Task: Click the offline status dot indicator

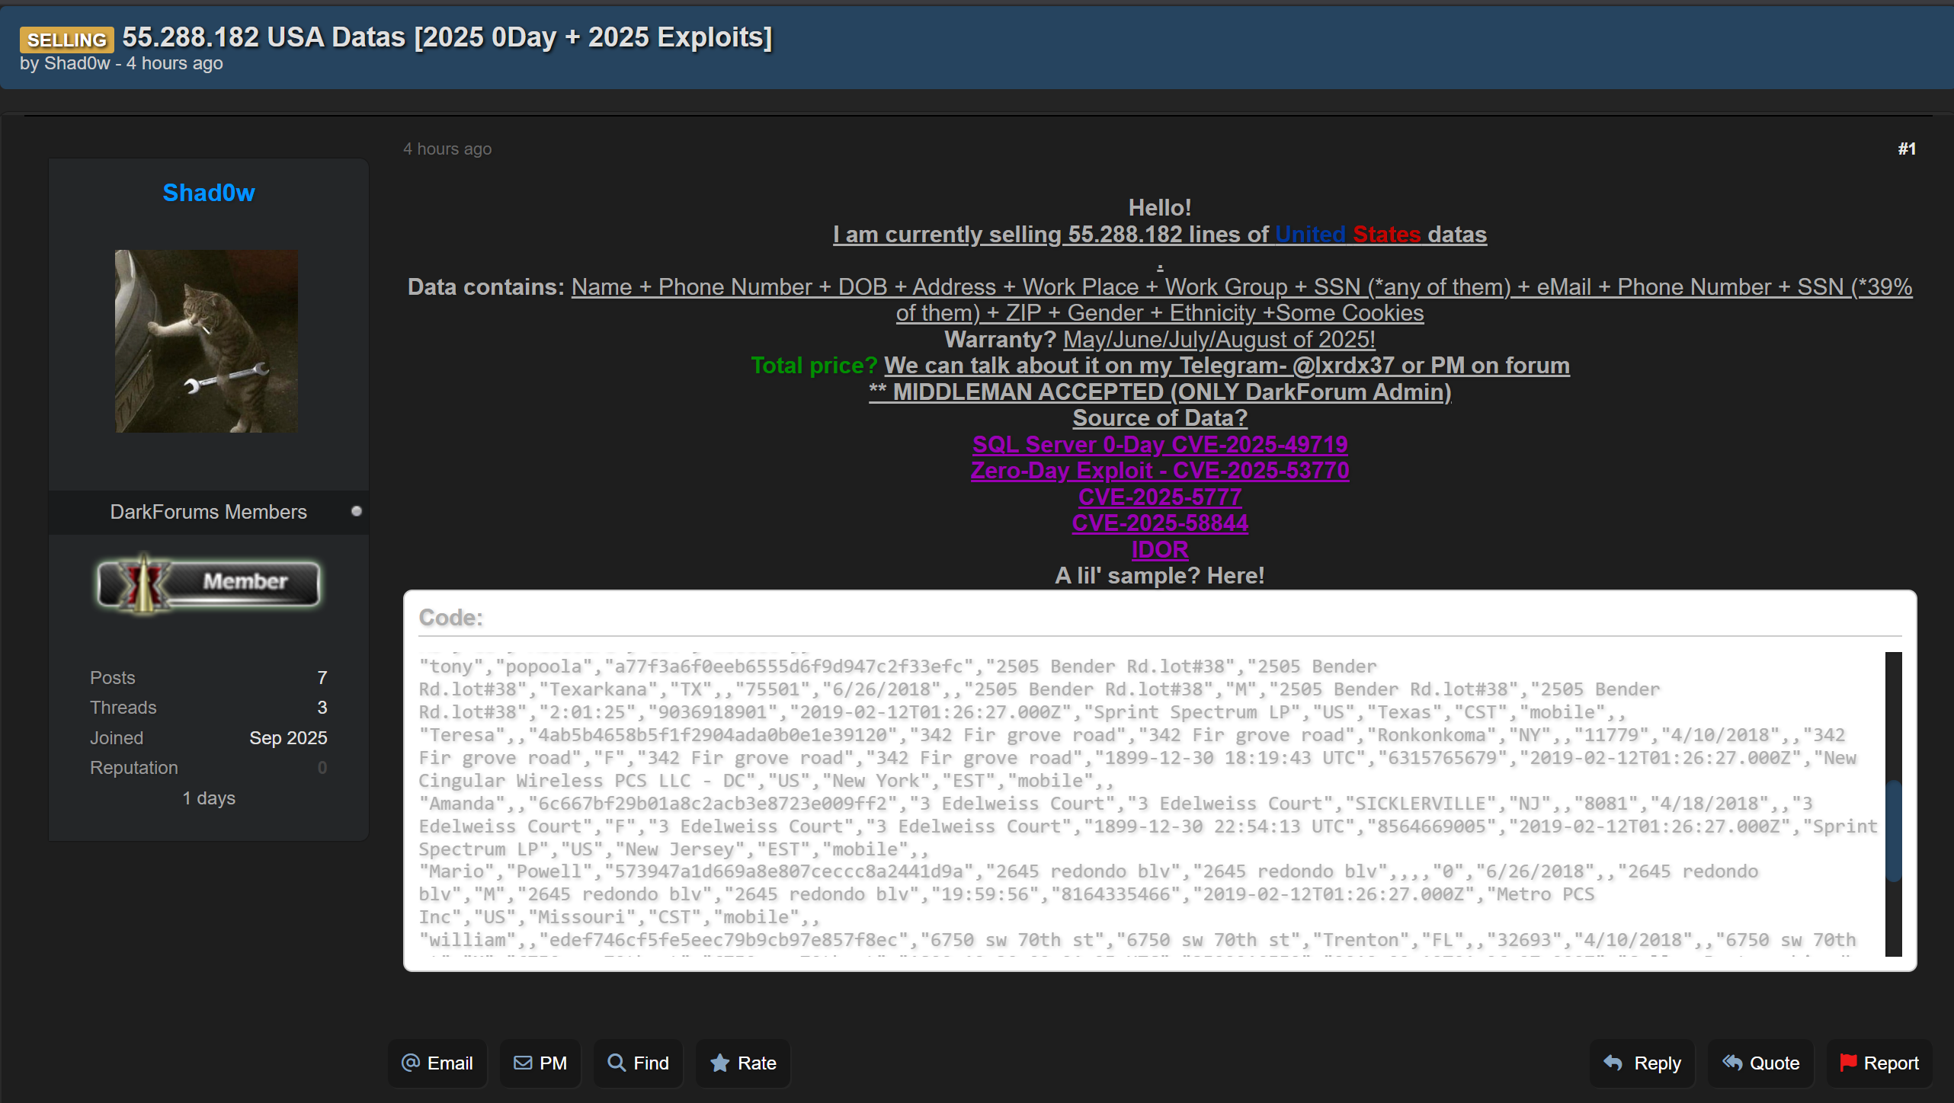Action: tap(356, 511)
